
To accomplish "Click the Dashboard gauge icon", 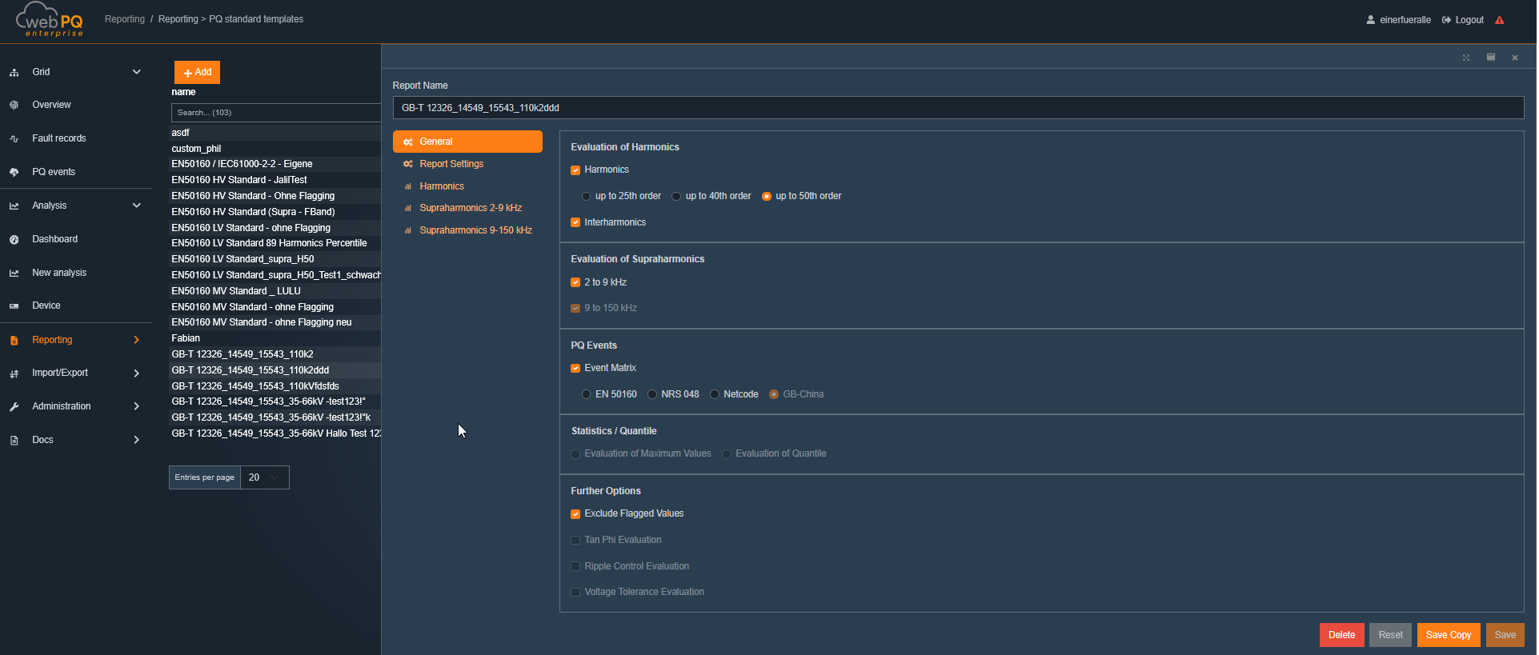I will point(14,239).
